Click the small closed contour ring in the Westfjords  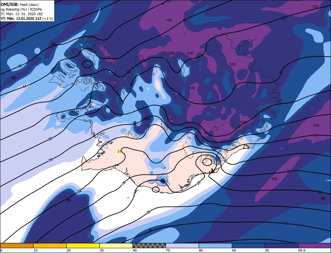coord(87,64)
